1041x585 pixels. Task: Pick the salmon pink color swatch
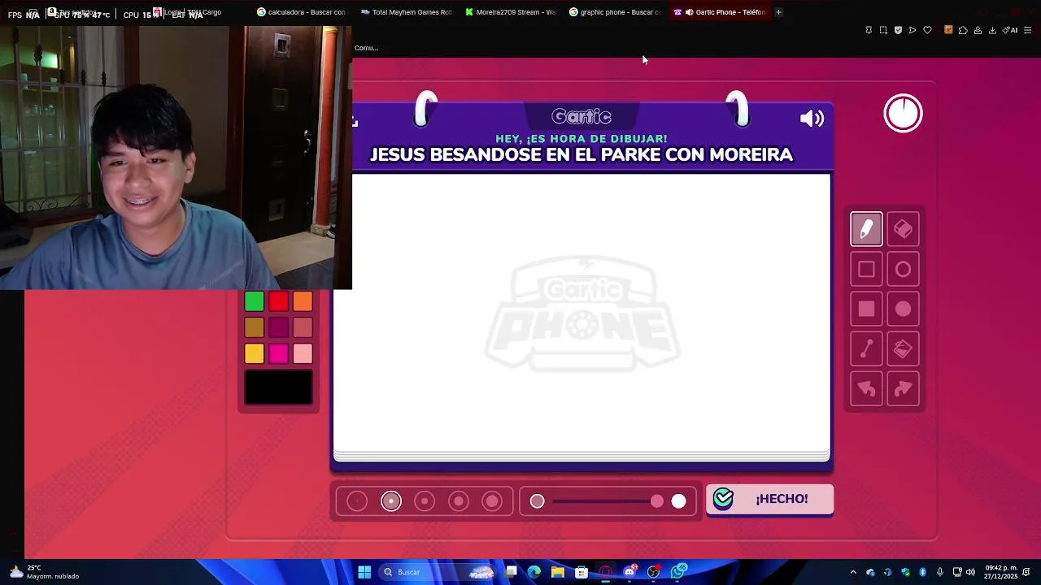point(303,327)
